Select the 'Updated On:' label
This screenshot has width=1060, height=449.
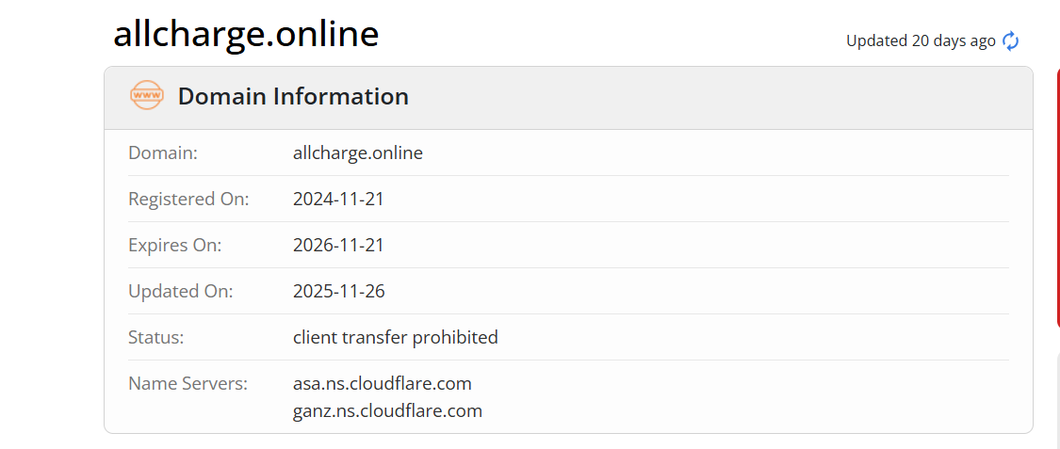coord(181,291)
